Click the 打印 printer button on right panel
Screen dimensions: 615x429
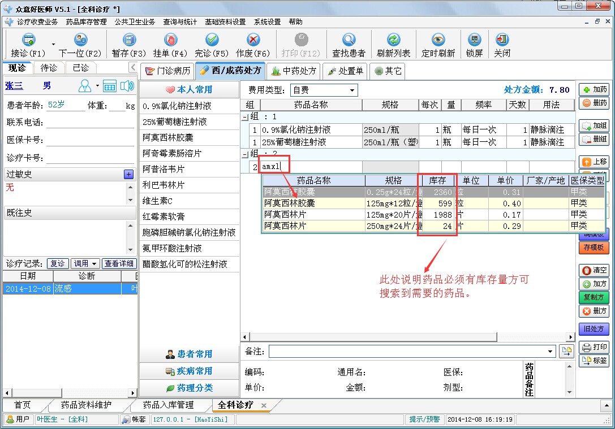click(594, 347)
